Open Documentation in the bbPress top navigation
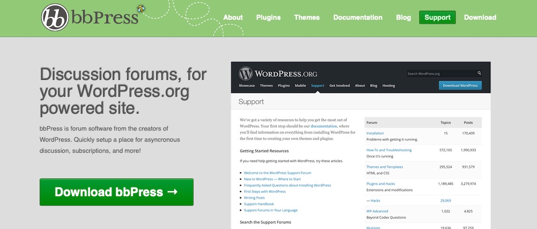Image resolution: width=537 pixels, height=229 pixels. [358, 17]
